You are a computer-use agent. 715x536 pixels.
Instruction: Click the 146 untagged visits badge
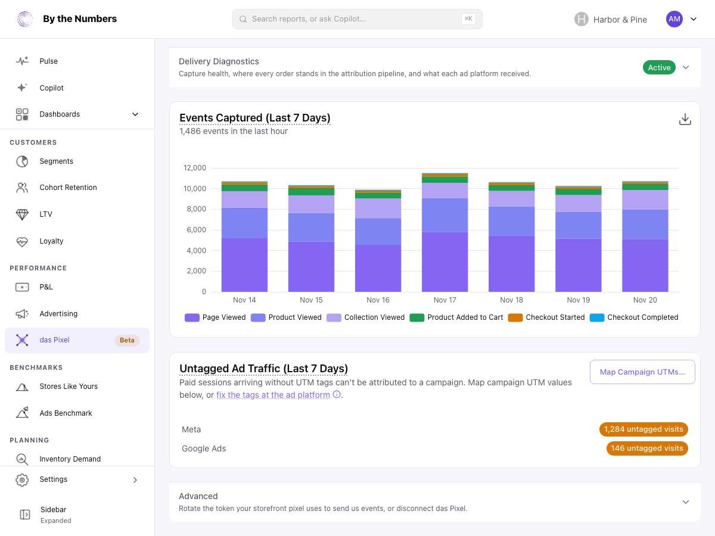[x=647, y=448]
